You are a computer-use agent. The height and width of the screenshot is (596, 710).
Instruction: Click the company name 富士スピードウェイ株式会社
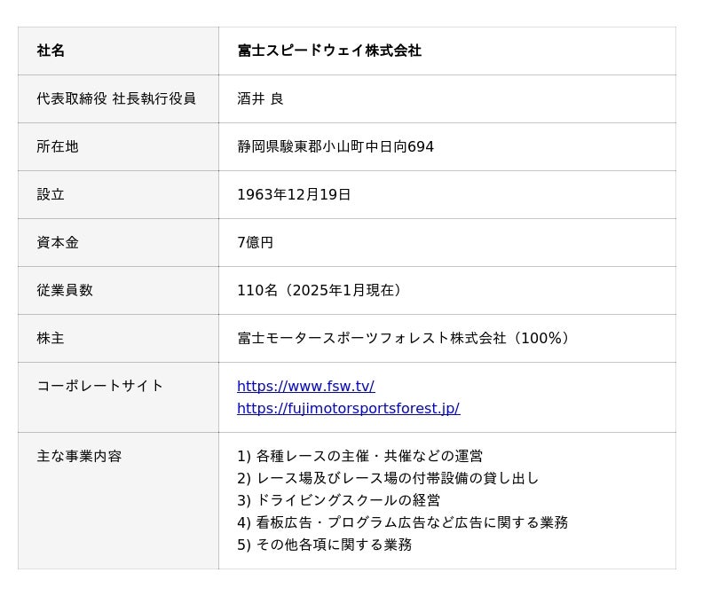coord(329,51)
